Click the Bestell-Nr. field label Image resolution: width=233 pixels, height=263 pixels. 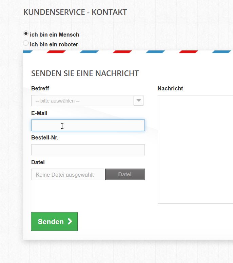click(x=45, y=137)
